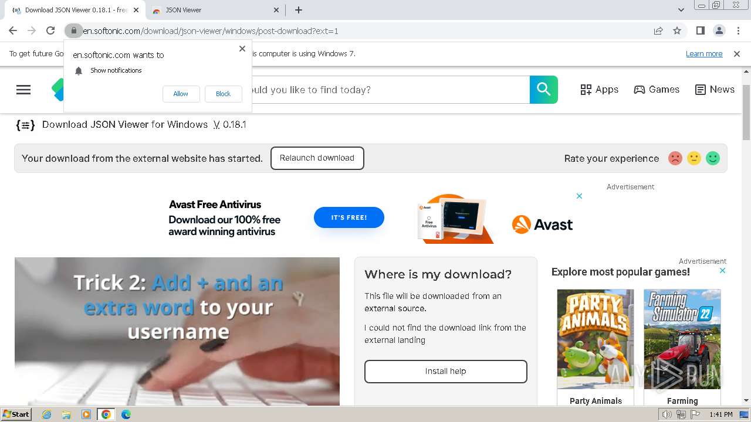
Task: Close the popular games advertisement
Action: (723, 271)
